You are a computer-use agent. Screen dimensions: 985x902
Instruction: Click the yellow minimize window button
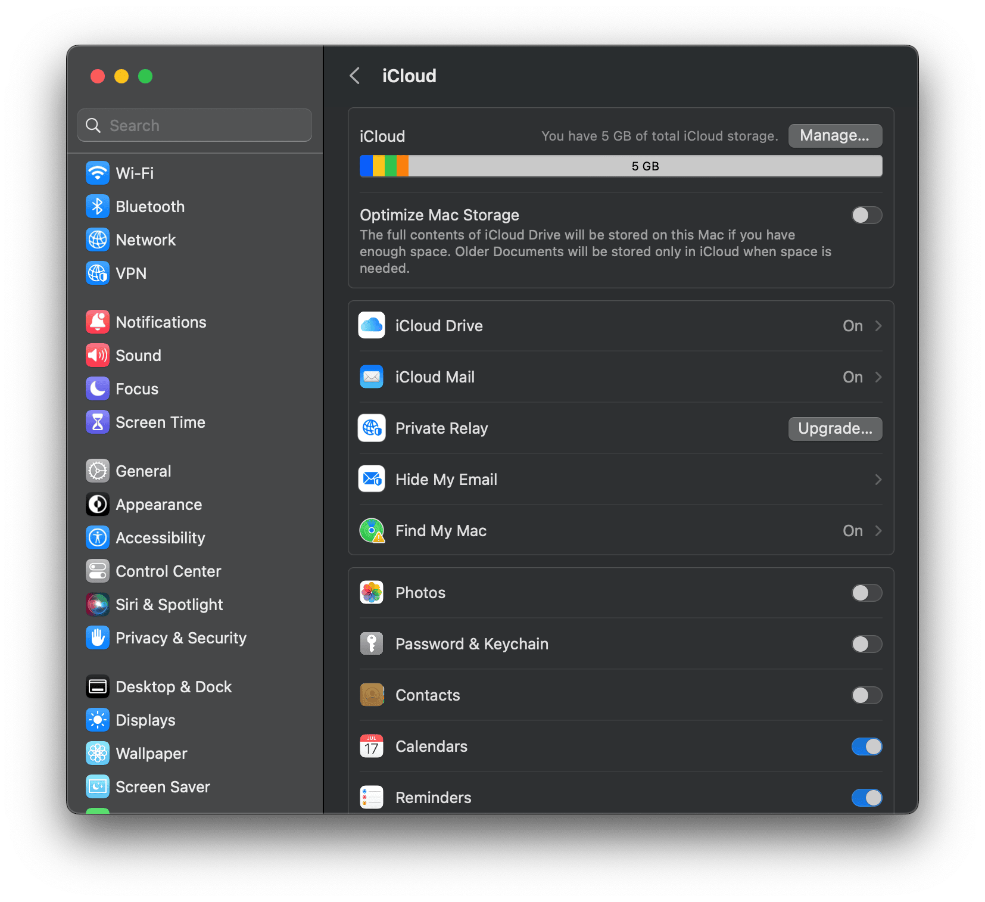(121, 76)
